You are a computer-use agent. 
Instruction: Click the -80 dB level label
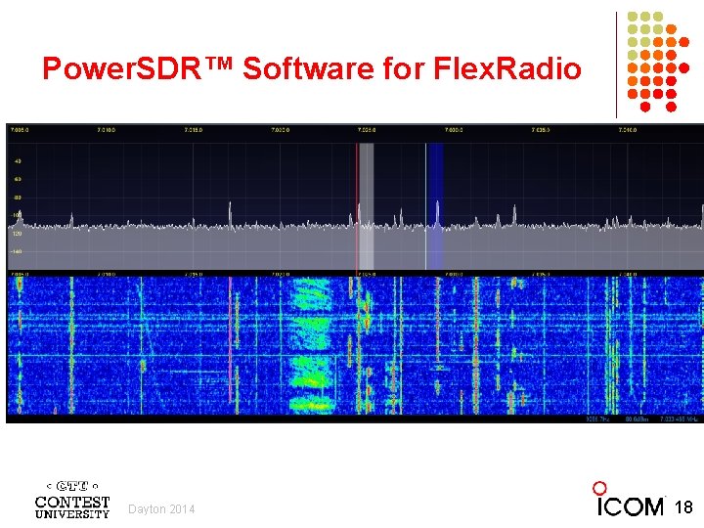click(x=18, y=198)
